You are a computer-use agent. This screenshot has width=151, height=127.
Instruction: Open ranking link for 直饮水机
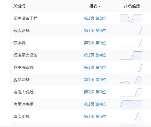(x=95, y=116)
